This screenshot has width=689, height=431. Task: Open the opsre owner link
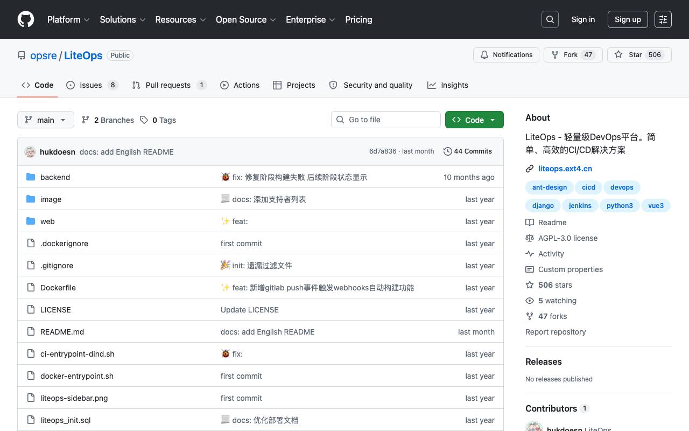(44, 55)
